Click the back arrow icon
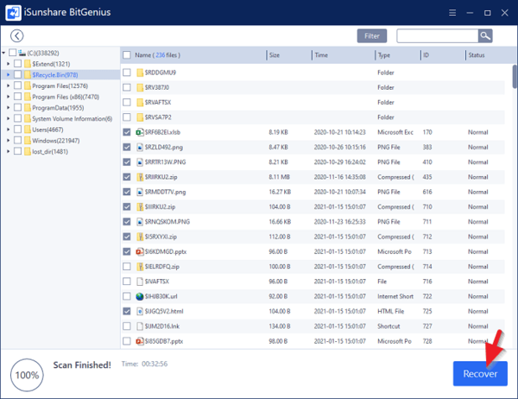This screenshot has height=399, width=518. [17, 35]
